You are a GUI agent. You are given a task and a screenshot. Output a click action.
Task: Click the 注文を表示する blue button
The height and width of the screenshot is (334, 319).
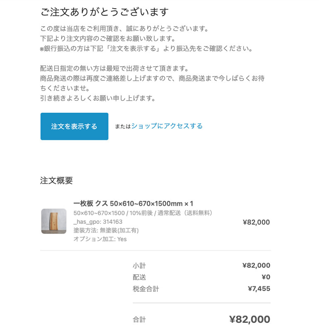click(x=74, y=126)
